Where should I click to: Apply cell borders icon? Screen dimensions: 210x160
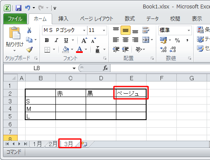pyautogui.click(x=47, y=50)
